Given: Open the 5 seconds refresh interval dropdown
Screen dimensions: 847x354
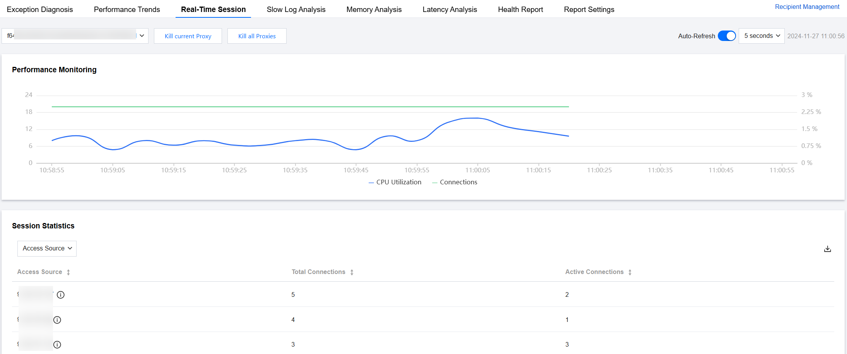Looking at the screenshot, I should [x=761, y=36].
